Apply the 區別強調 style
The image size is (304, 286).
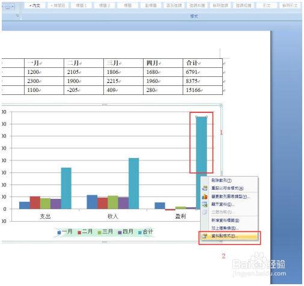pyautogui.click(x=174, y=5)
